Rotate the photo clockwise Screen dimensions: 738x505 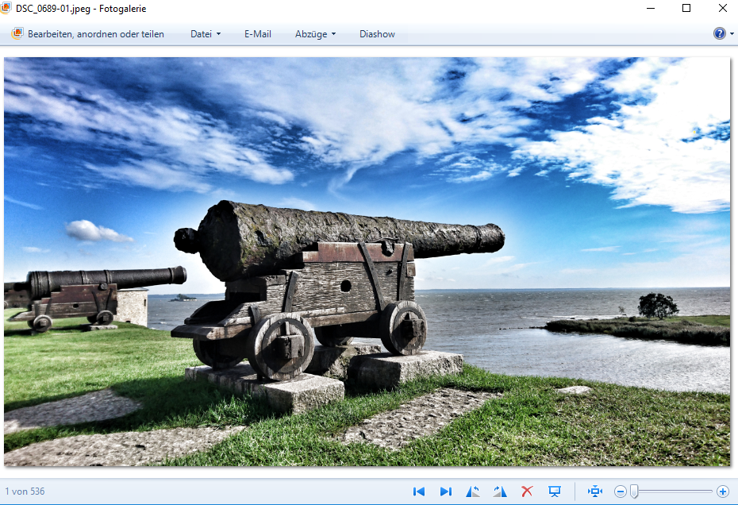500,492
